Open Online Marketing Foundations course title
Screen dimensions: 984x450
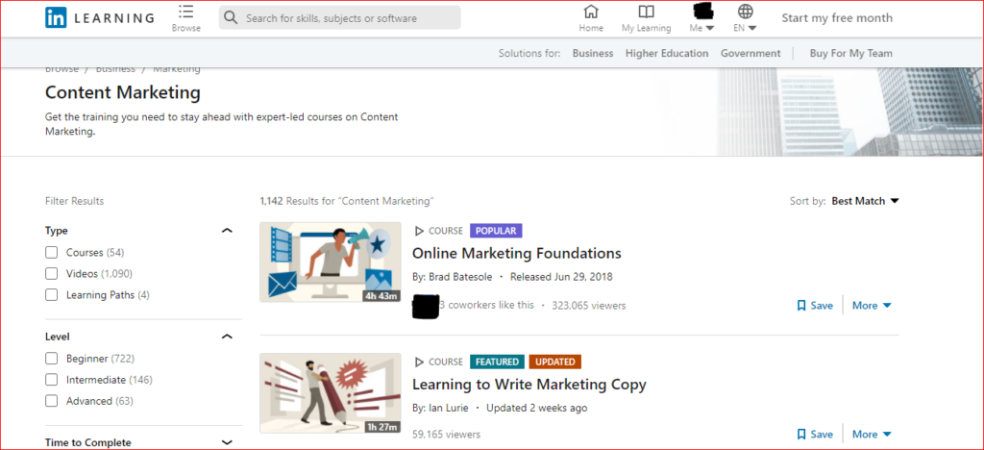pos(516,254)
